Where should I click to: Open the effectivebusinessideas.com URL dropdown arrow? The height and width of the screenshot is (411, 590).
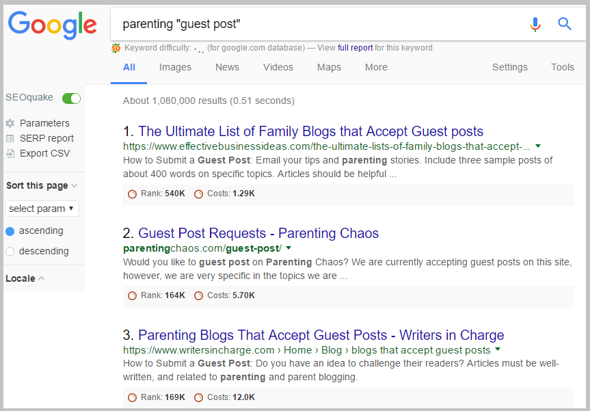pyautogui.click(x=538, y=146)
